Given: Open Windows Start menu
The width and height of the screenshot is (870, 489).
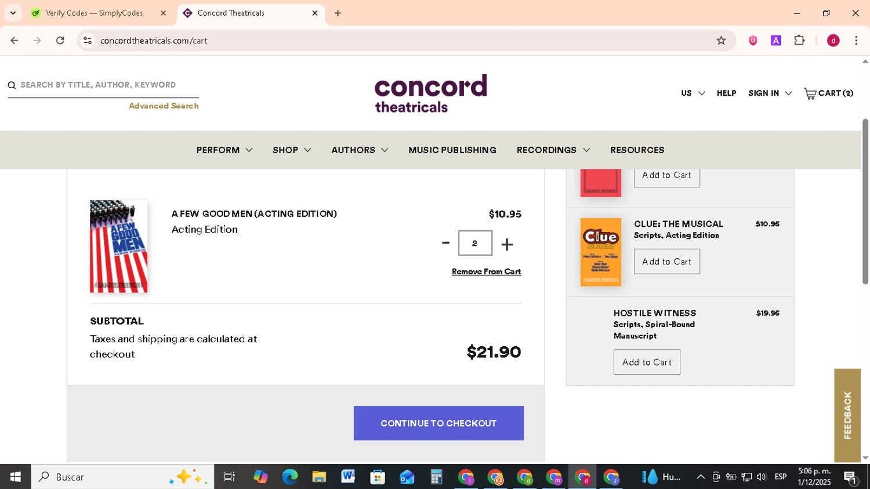Looking at the screenshot, I should 16,477.
